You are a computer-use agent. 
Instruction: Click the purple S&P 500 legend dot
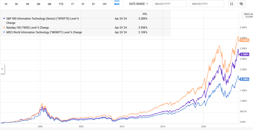(4, 19)
